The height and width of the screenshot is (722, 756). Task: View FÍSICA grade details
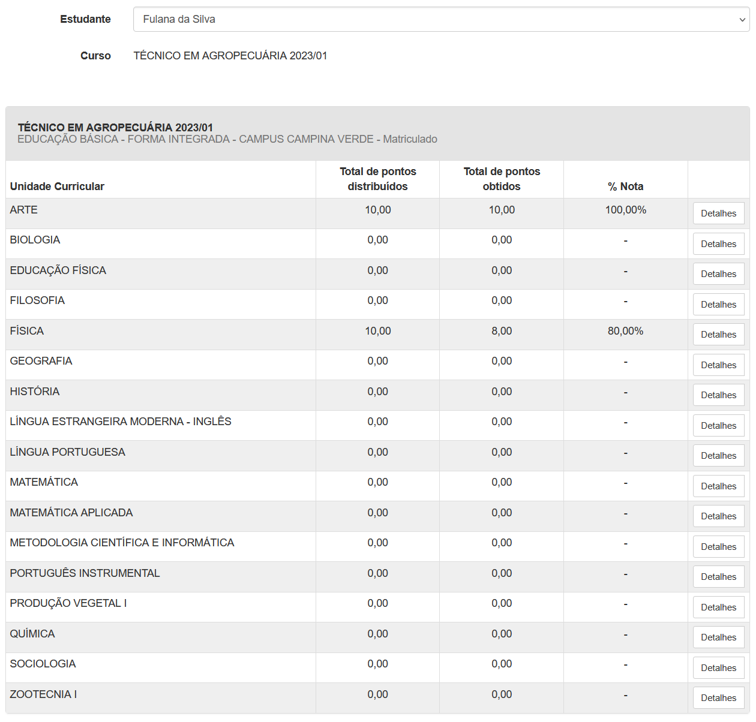click(718, 334)
